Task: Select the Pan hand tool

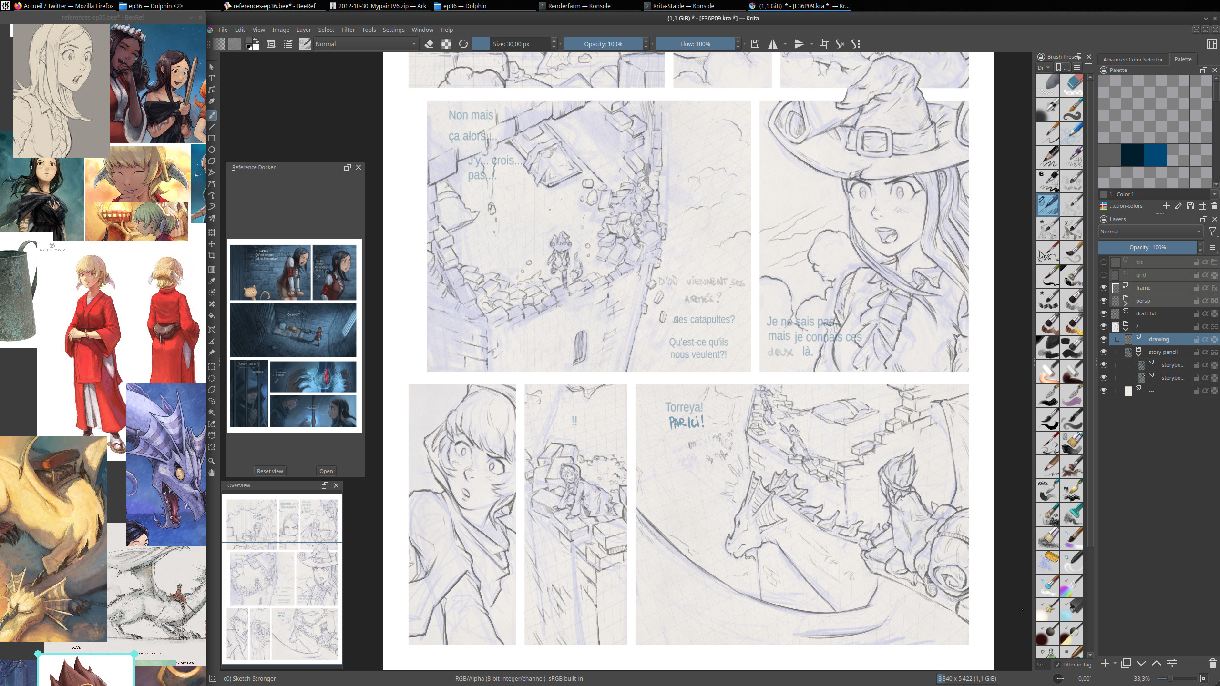Action: pyautogui.click(x=212, y=473)
